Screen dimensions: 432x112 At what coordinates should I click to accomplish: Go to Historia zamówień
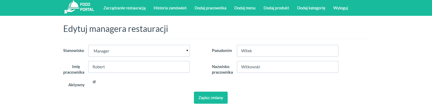coord(170,8)
